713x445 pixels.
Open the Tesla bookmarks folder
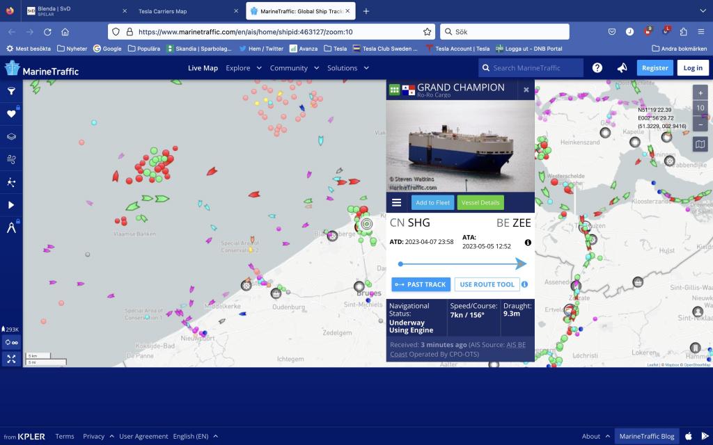point(335,49)
